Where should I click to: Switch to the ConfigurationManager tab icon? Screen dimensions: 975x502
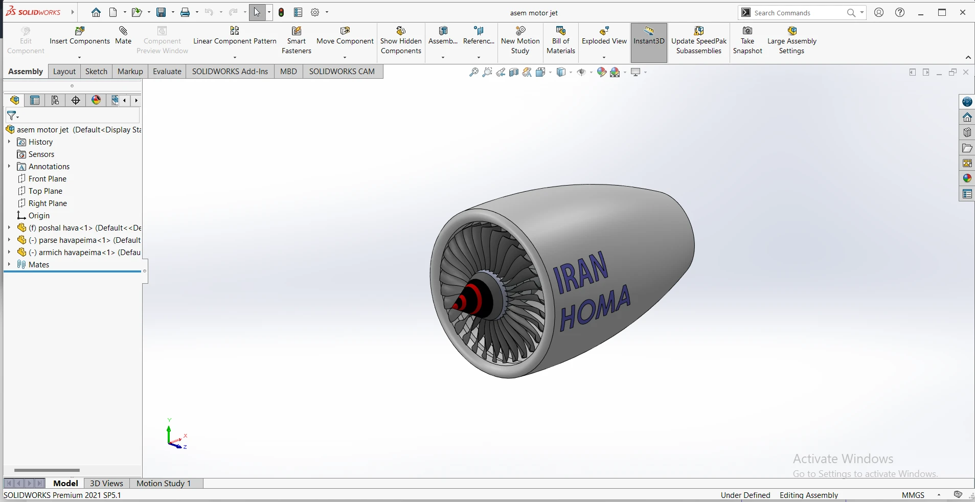point(55,100)
